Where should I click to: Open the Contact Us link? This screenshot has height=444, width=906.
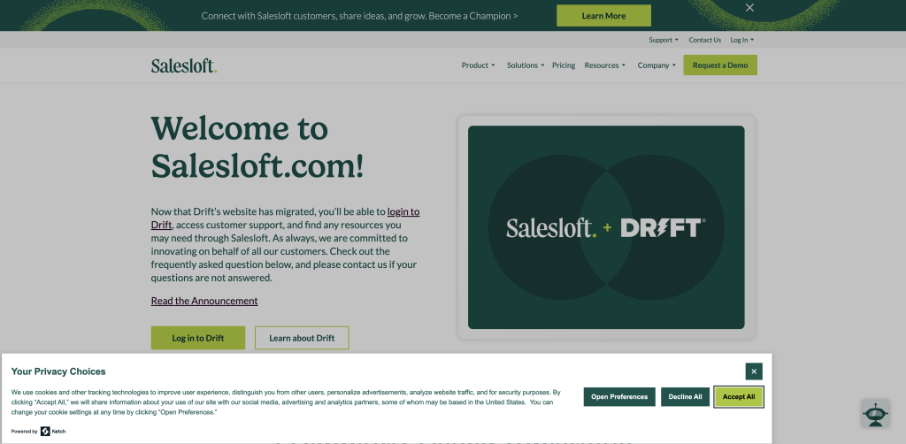[705, 40]
